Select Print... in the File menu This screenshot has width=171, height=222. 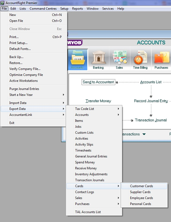coord(34,37)
